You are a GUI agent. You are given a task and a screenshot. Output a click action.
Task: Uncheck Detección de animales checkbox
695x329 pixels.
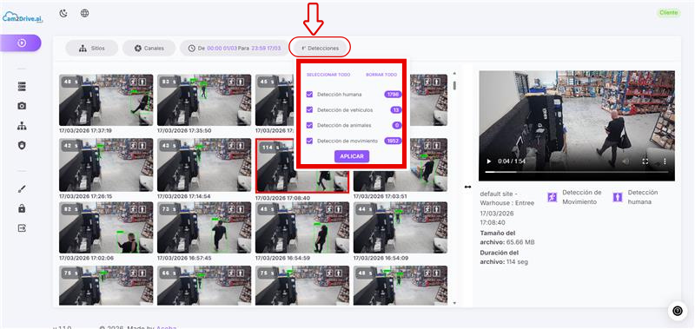(x=310, y=125)
